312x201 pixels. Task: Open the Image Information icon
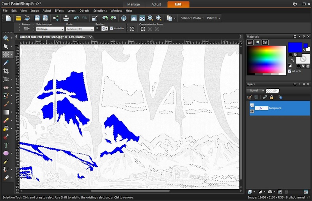(x=124, y=18)
